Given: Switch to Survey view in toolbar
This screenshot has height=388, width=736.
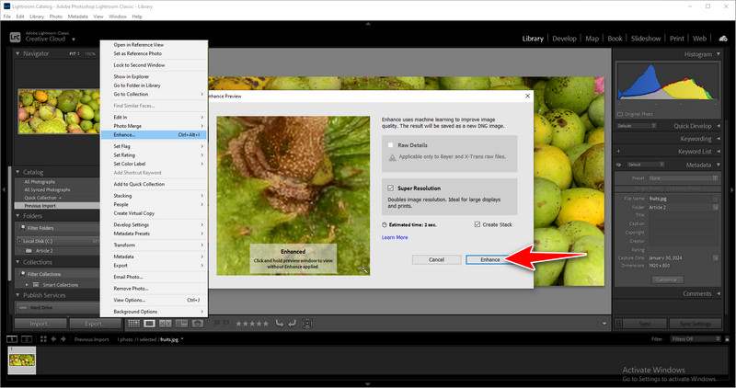Looking at the screenshot, I should (181, 324).
